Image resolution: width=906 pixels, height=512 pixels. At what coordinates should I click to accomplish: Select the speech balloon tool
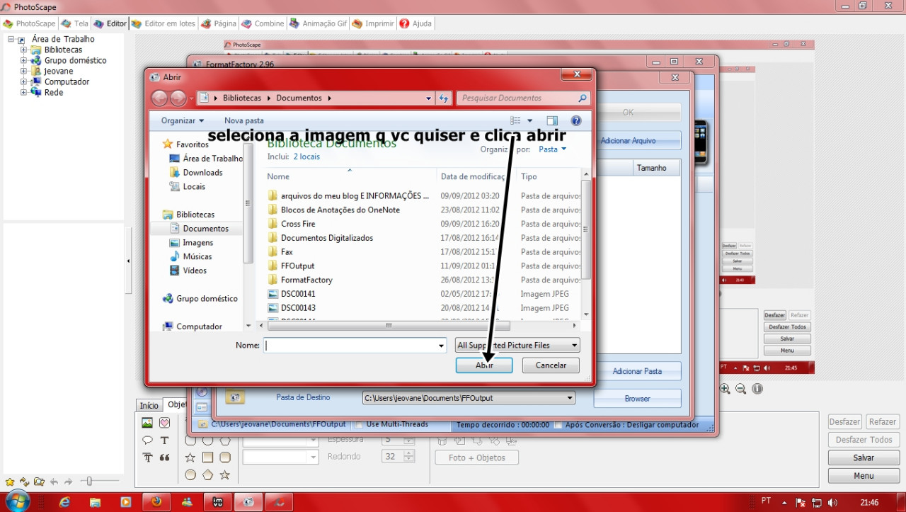[x=147, y=440]
